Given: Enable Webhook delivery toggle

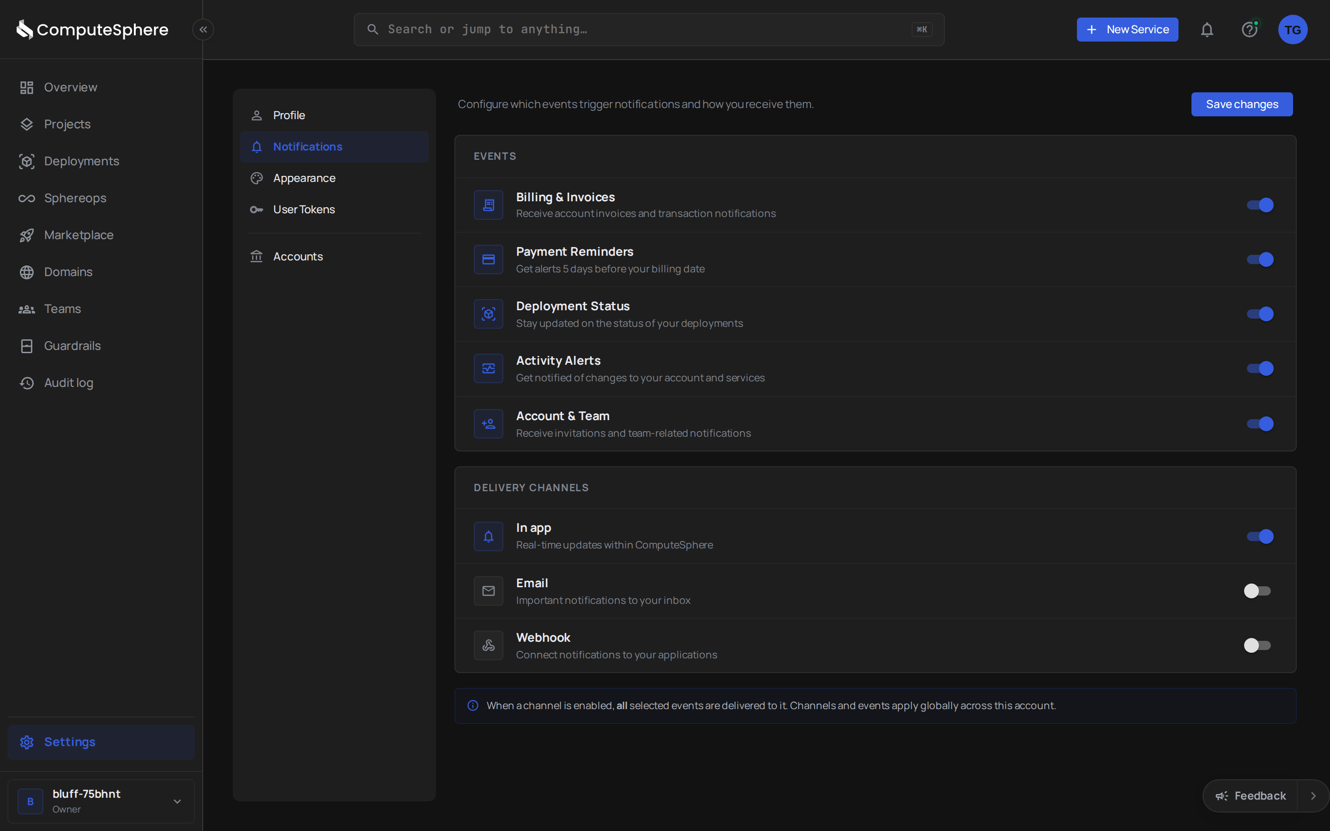Looking at the screenshot, I should [x=1257, y=645].
